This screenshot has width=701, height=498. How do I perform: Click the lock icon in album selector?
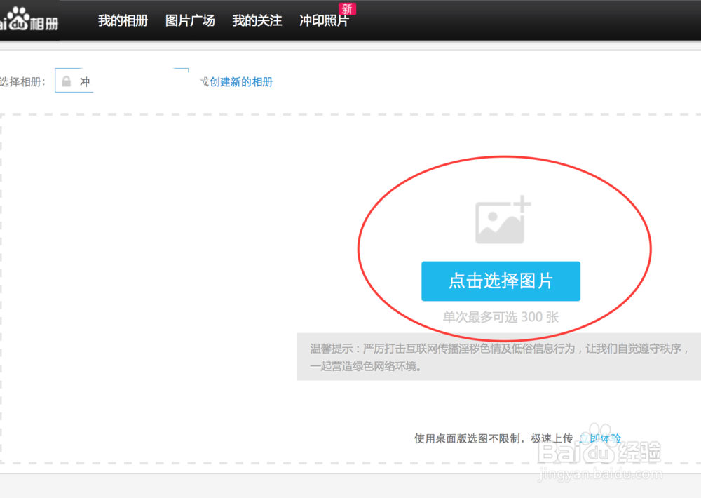point(67,81)
